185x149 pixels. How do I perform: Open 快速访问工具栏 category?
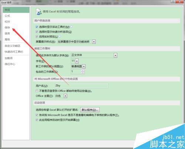coord(14,52)
